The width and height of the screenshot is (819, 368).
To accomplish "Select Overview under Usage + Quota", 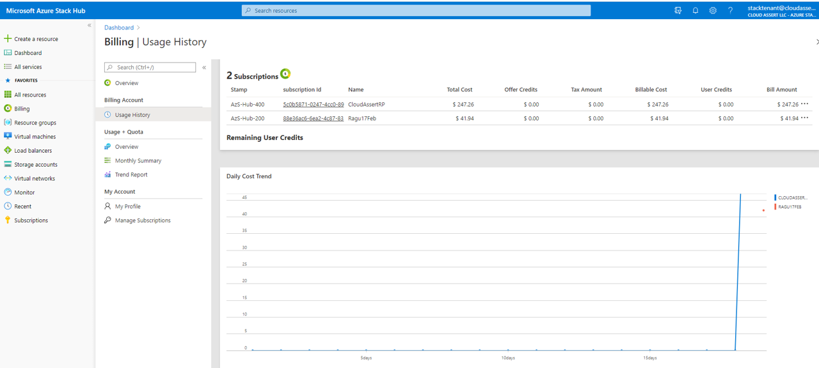I will coord(127,147).
